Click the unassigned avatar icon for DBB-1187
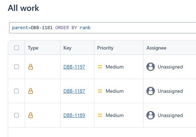The height and width of the screenshot is (137, 196). click(x=151, y=91)
